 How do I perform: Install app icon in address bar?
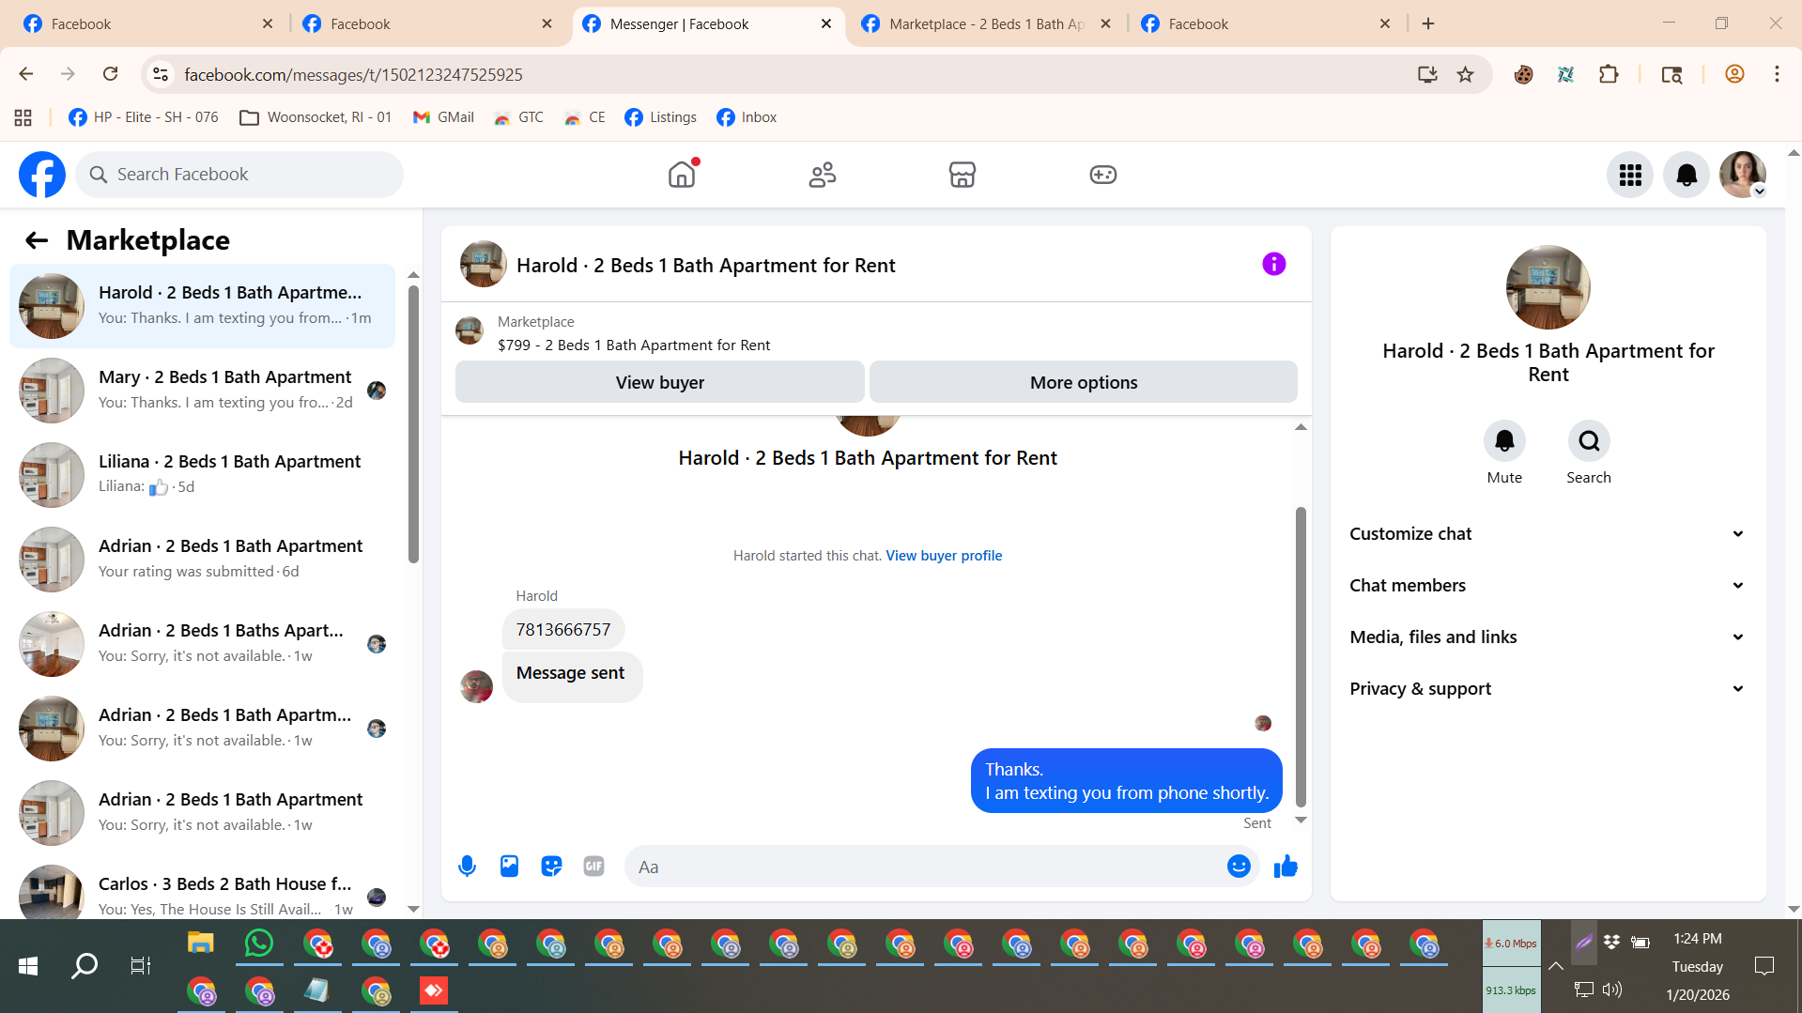(x=1427, y=74)
